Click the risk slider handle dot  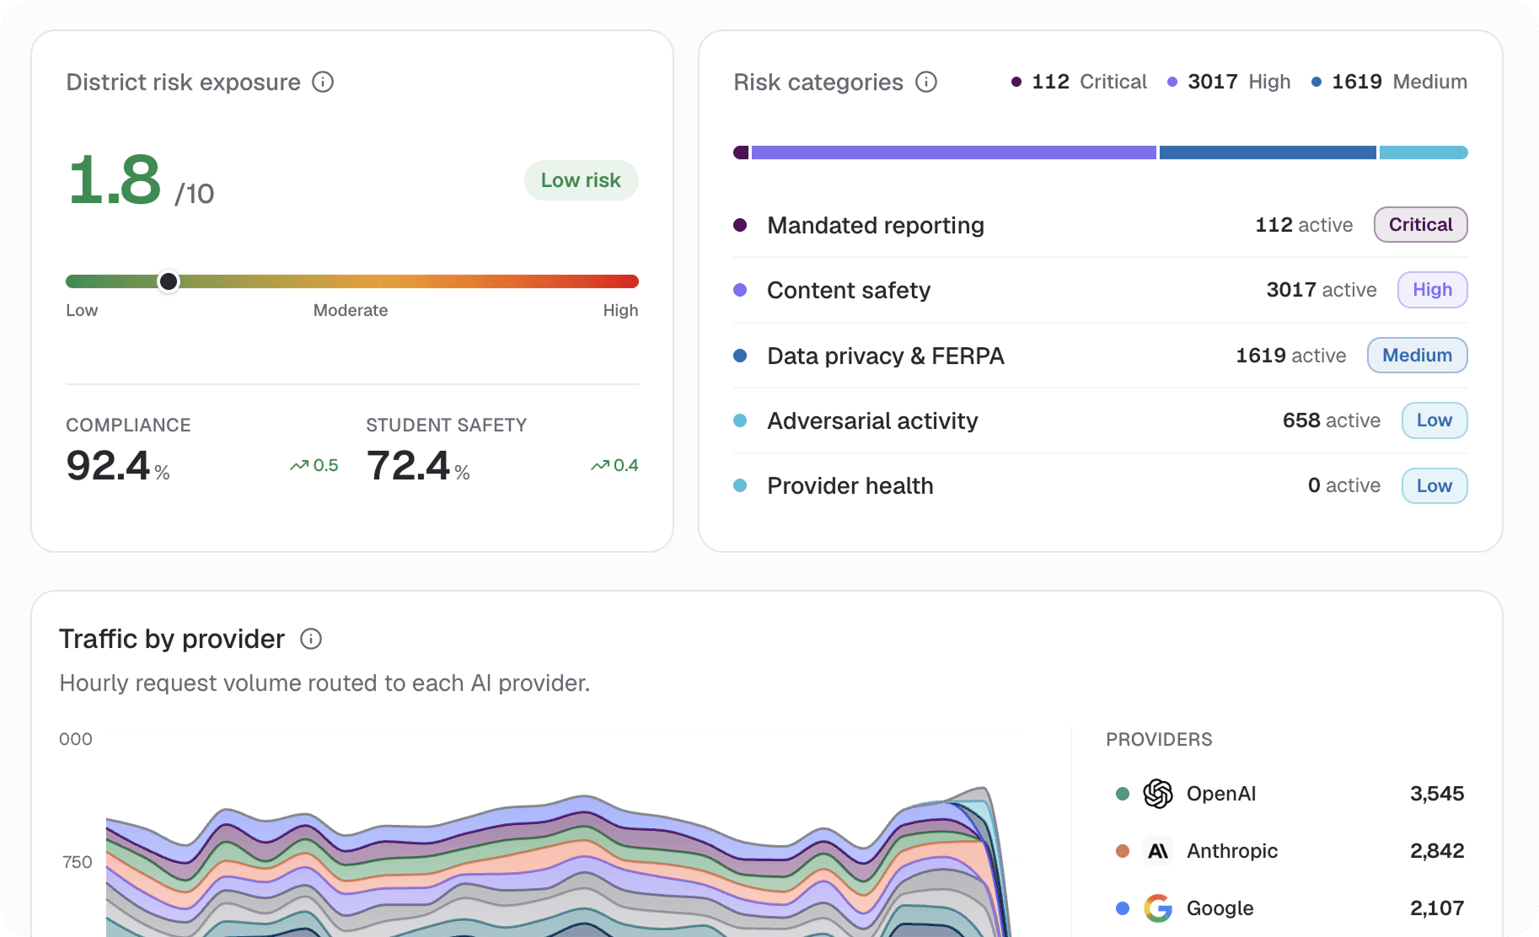[169, 281]
